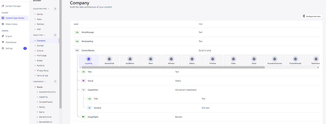The image size is (326, 124).
Task: Select the User collection type
Action: pos(39,29)
